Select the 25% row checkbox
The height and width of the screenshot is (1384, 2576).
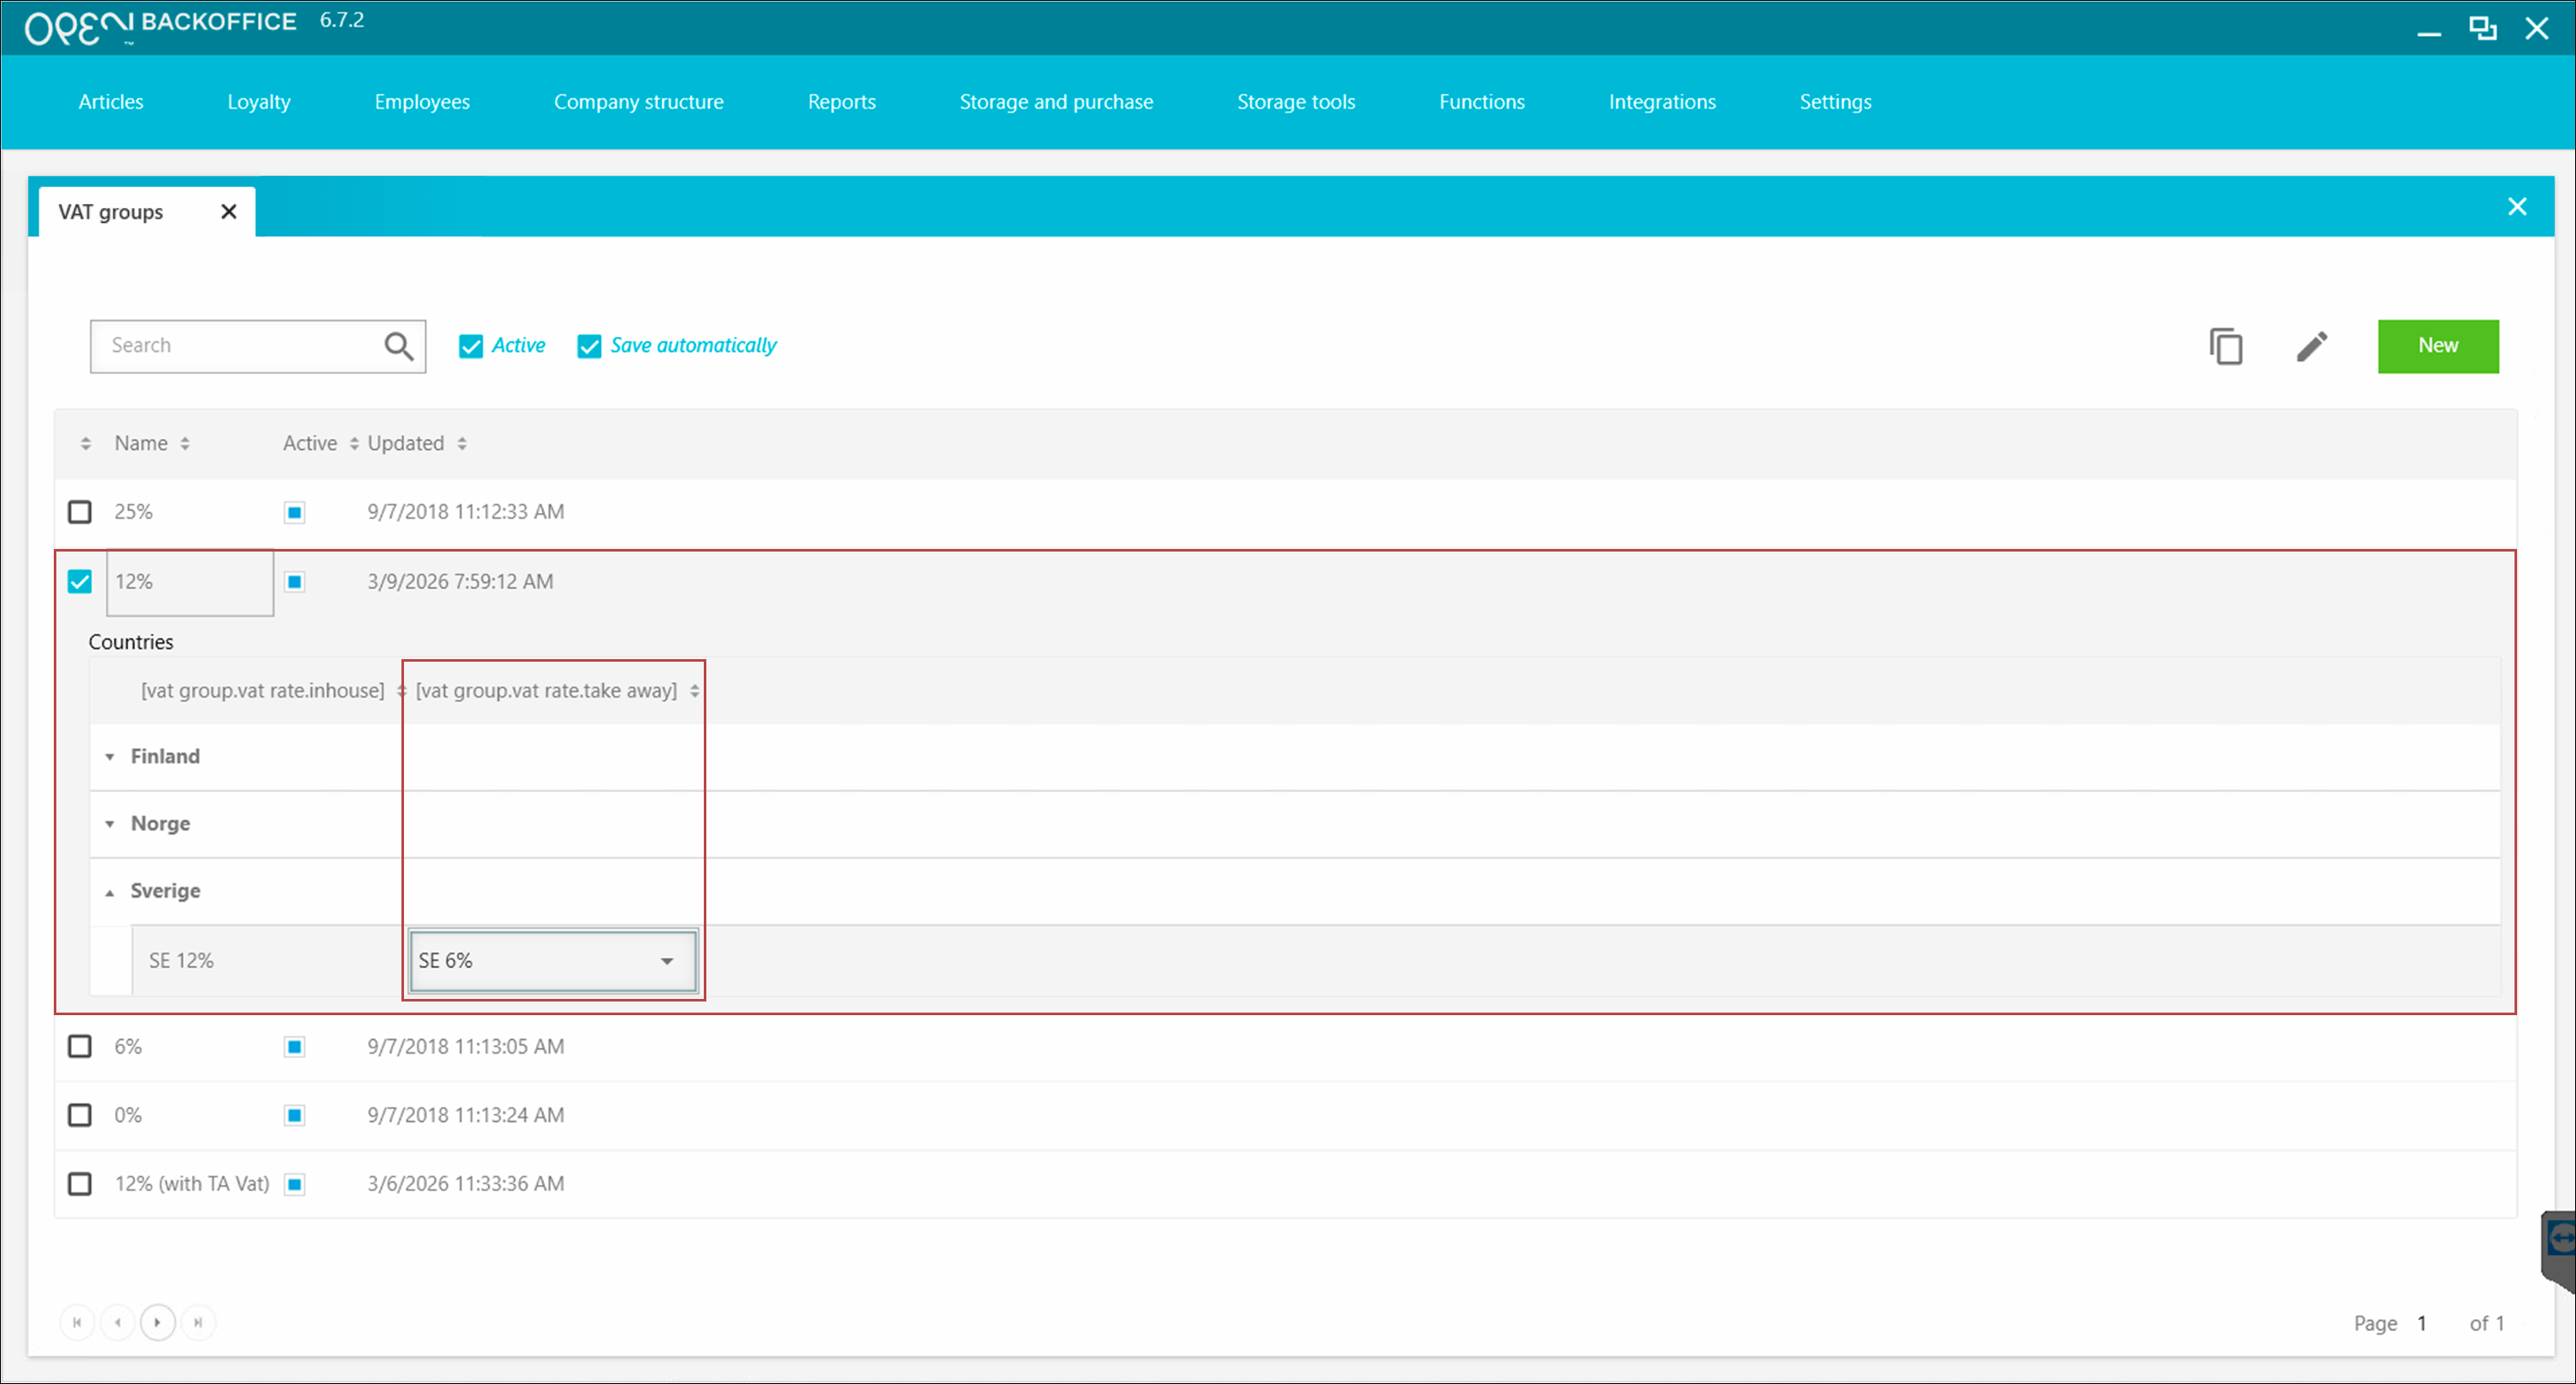click(80, 511)
